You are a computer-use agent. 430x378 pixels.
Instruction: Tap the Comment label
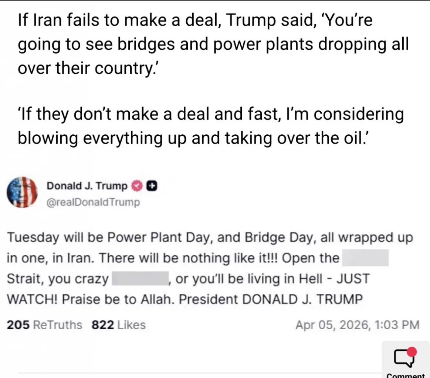click(405, 375)
